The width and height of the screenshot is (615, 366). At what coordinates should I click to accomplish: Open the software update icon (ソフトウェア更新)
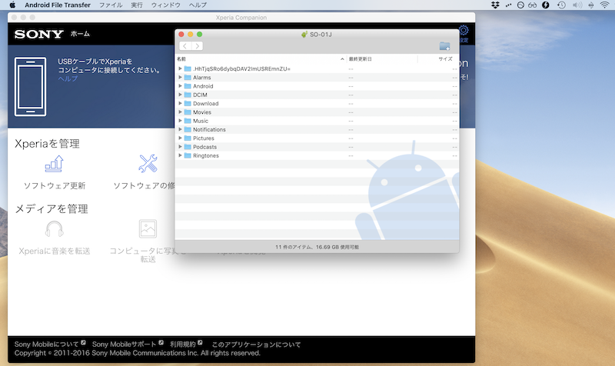coord(54,164)
